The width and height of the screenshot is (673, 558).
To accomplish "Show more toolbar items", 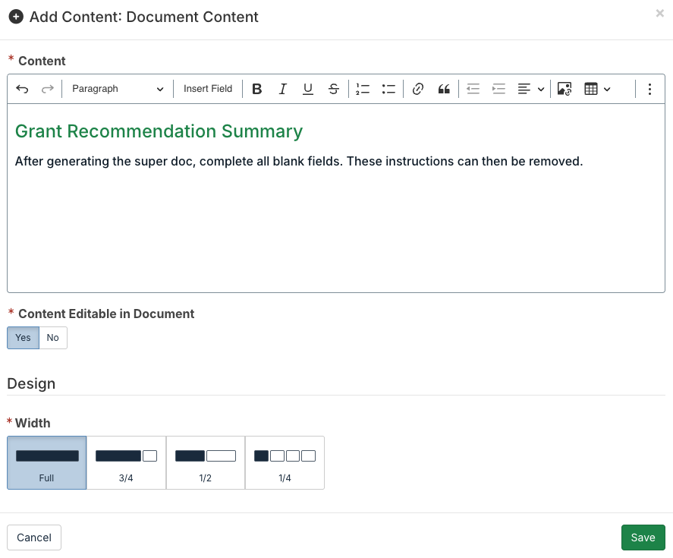I will tap(649, 89).
